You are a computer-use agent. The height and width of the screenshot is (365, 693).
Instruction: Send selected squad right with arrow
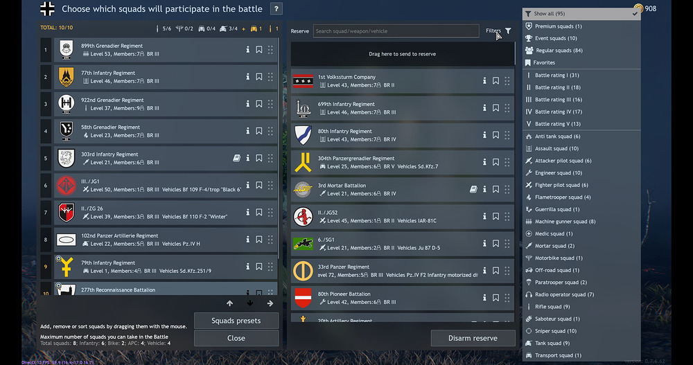point(270,303)
